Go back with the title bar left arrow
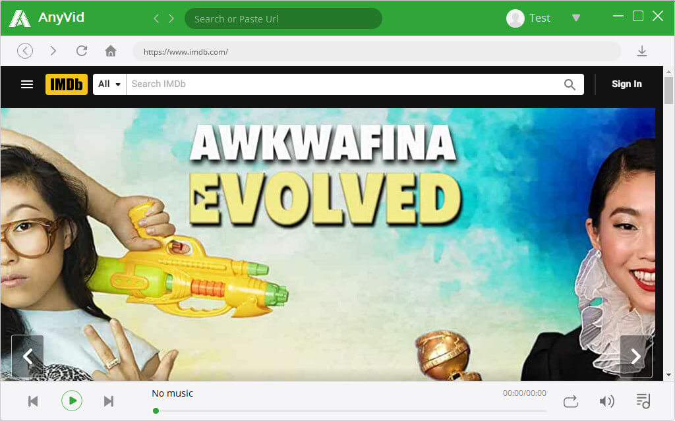The image size is (675, 421). click(156, 18)
